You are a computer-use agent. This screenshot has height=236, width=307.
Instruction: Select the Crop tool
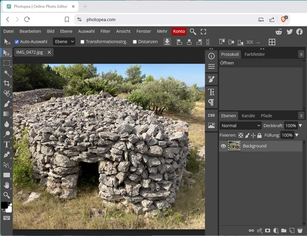click(x=7, y=83)
